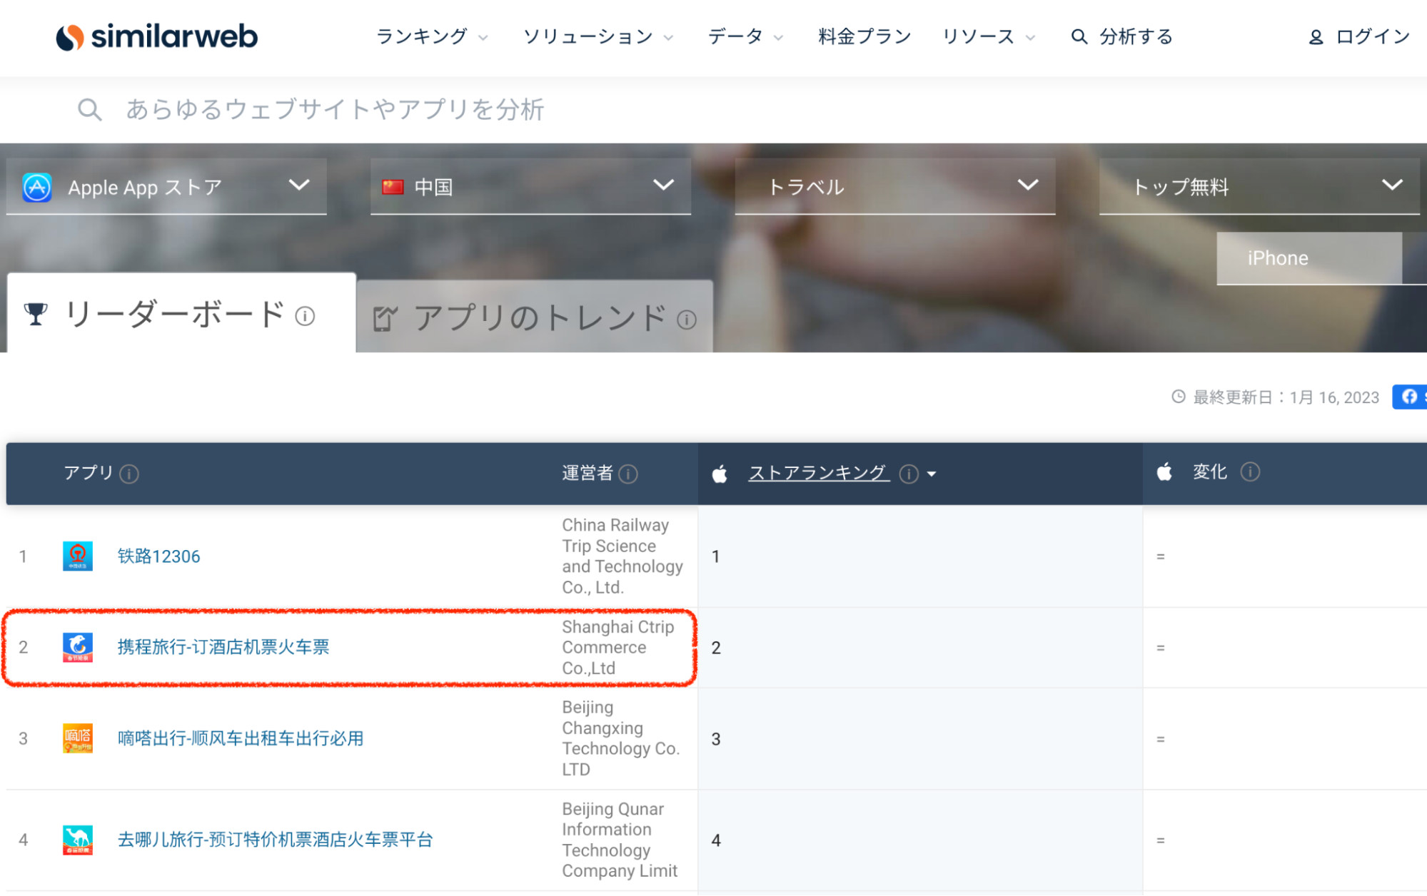Open the 去哪儿旅行 app link
The width and height of the screenshot is (1427, 896).
pos(275,840)
